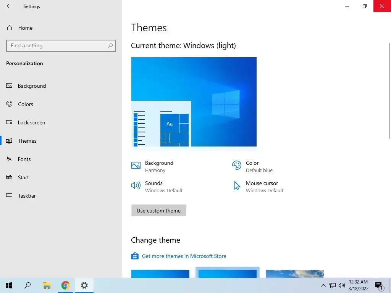Open Get more themes in Microsoft Store
This screenshot has width=391, height=293.
point(184,256)
